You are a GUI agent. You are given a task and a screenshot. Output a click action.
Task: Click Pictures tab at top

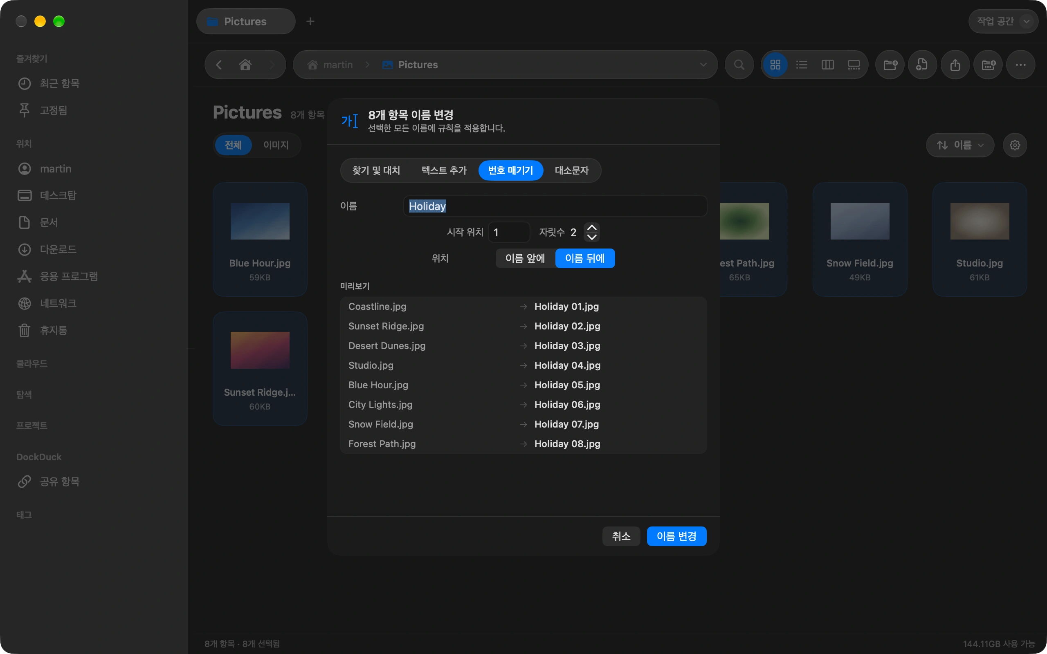coord(246,21)
